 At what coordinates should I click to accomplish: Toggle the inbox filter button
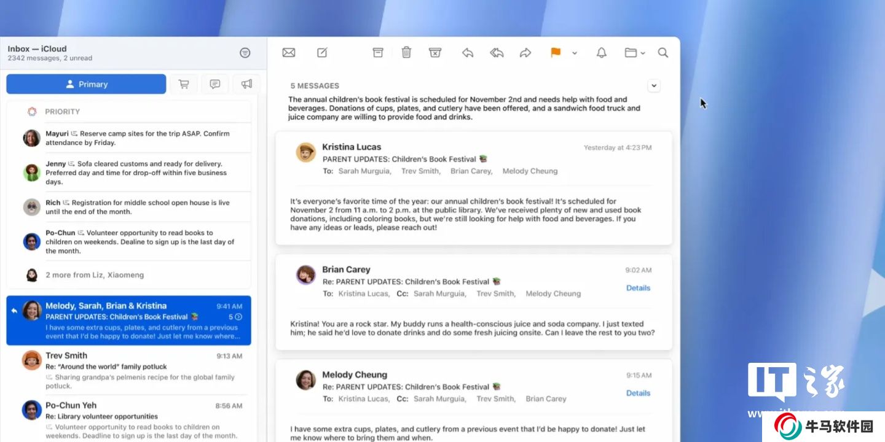[245, 53]
